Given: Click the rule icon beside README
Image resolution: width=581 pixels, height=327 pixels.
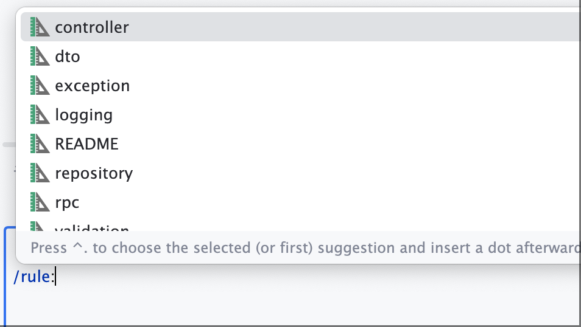Looking at the screenshot, I should (40, 143).
